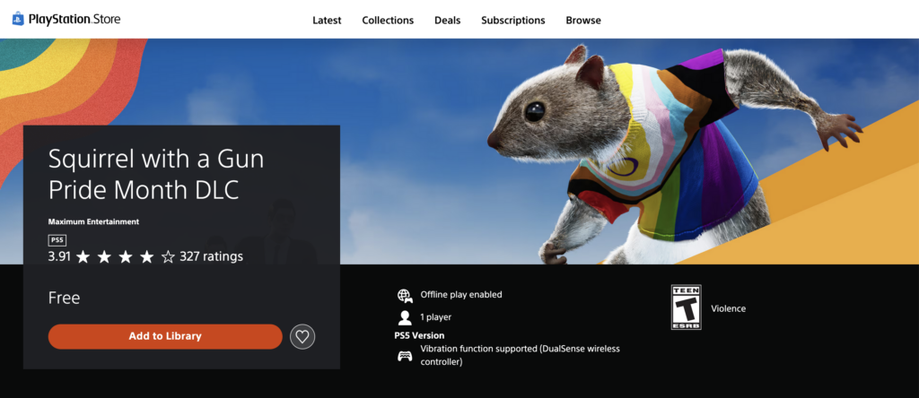
Task: Add the game to wishlist with heart icon
Action: (302, 337)
